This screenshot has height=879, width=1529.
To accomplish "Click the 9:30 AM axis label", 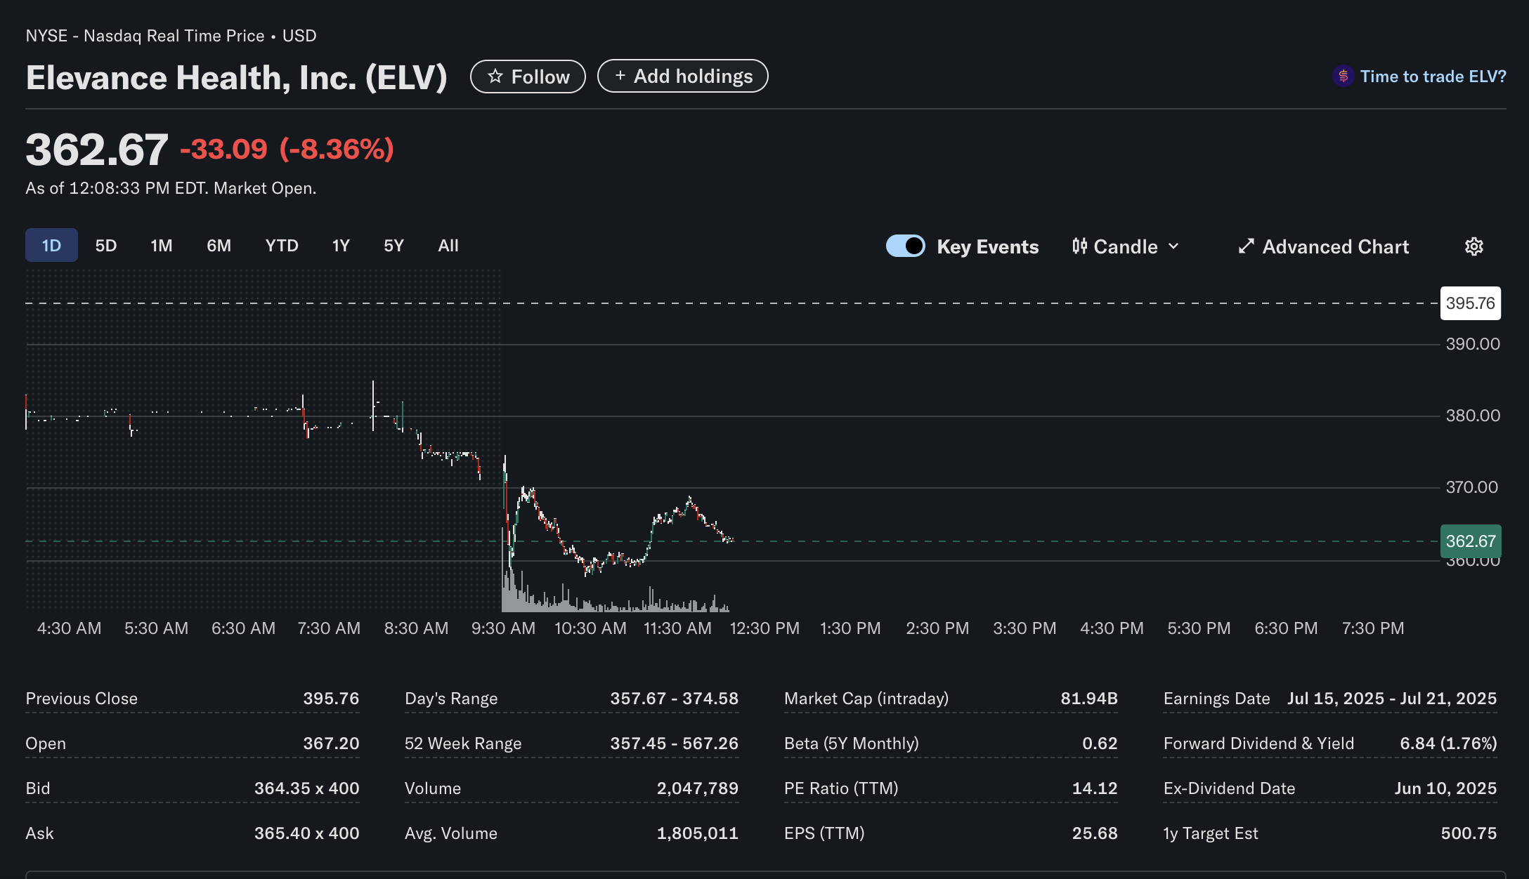I will [x=503, y=628].
